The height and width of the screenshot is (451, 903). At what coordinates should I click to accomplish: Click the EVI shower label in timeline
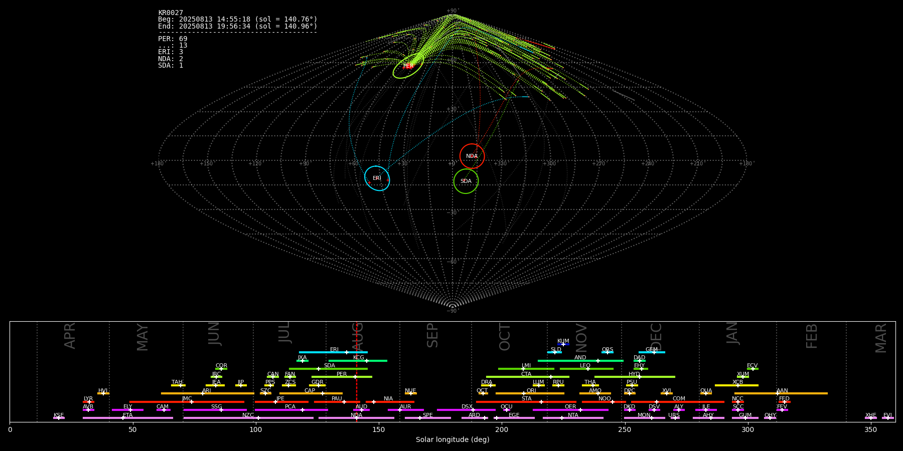click(887, 415)
